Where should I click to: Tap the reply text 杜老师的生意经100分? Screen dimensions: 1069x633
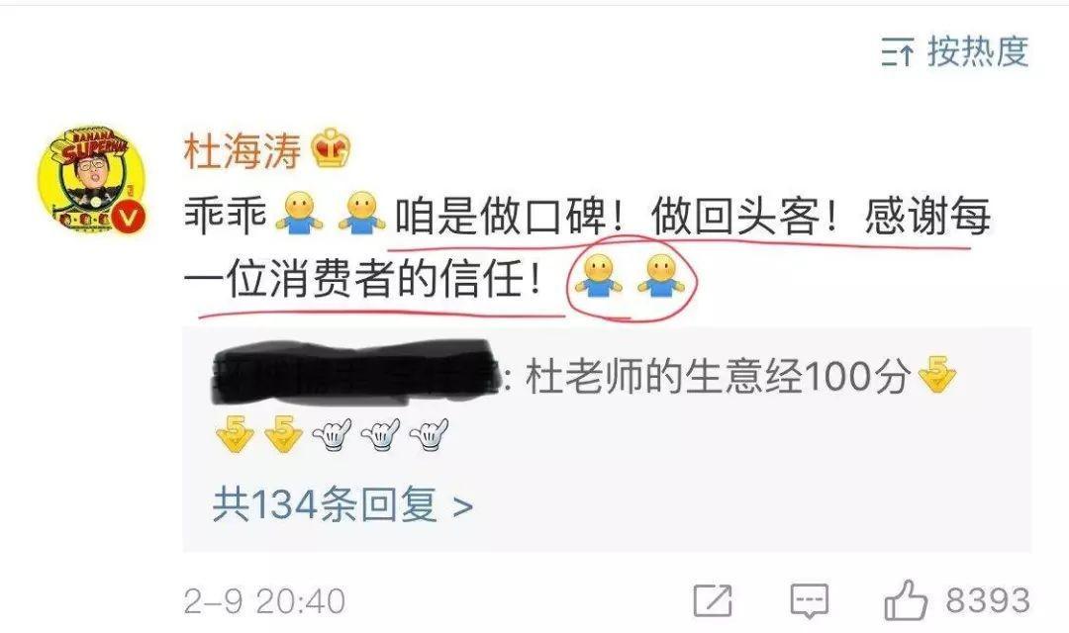718,376
